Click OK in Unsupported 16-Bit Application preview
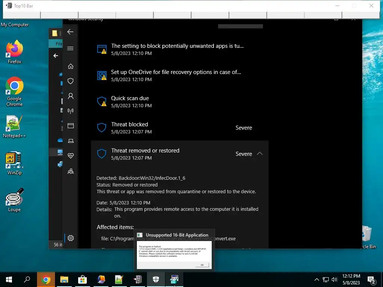383x287 pixels. coord(202,265)
